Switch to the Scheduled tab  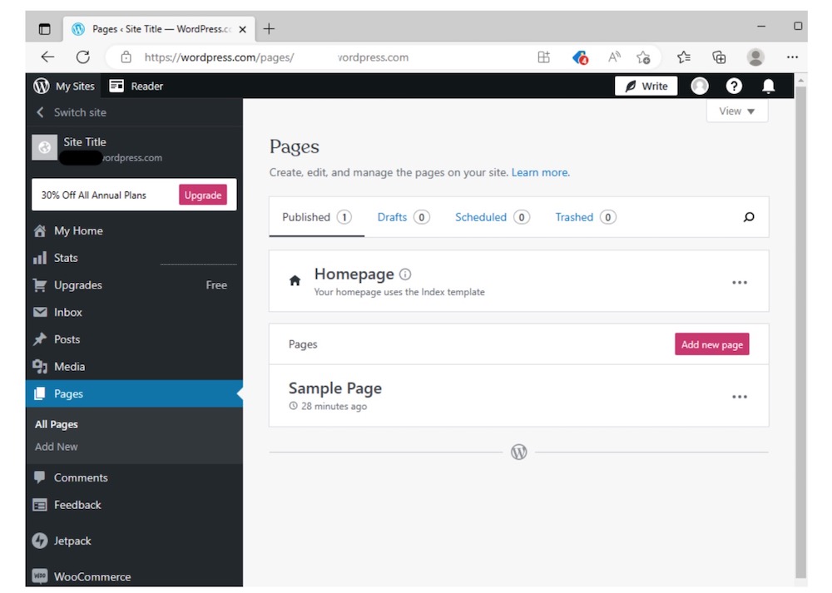pyautogui.click(x=493, y=217)
